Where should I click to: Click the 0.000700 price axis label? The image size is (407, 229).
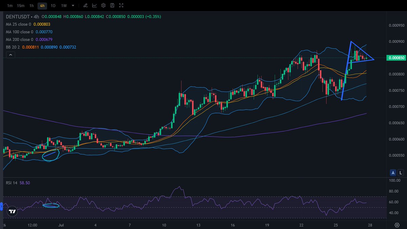(396, 107)
